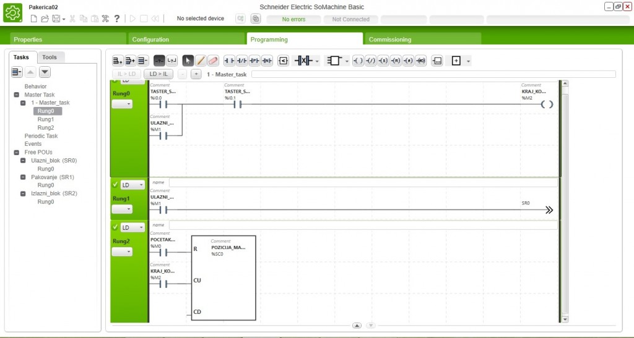Open the function block dropdown arrow
634x338 pixels.
(347, 61)
